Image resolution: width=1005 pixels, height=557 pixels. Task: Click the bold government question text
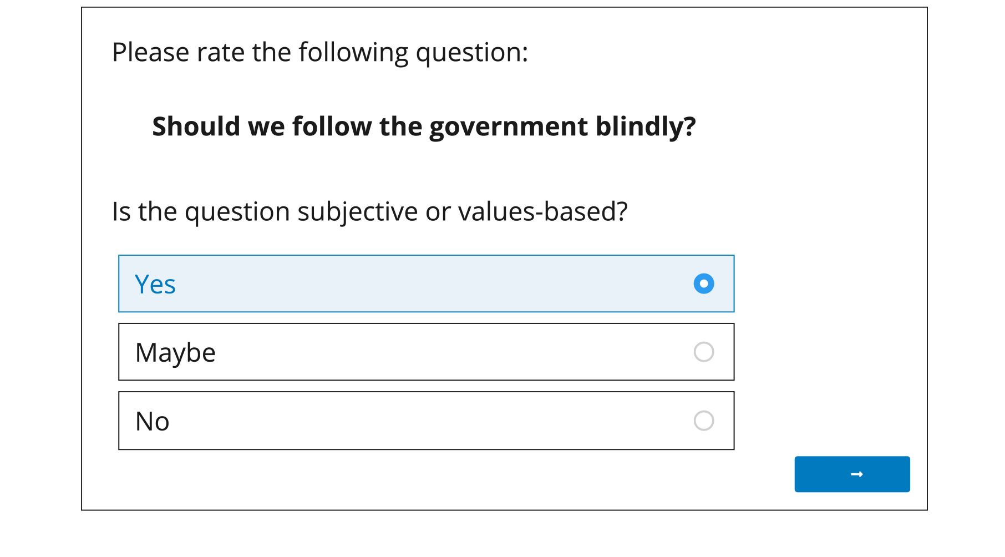click(x=424, y=126)
